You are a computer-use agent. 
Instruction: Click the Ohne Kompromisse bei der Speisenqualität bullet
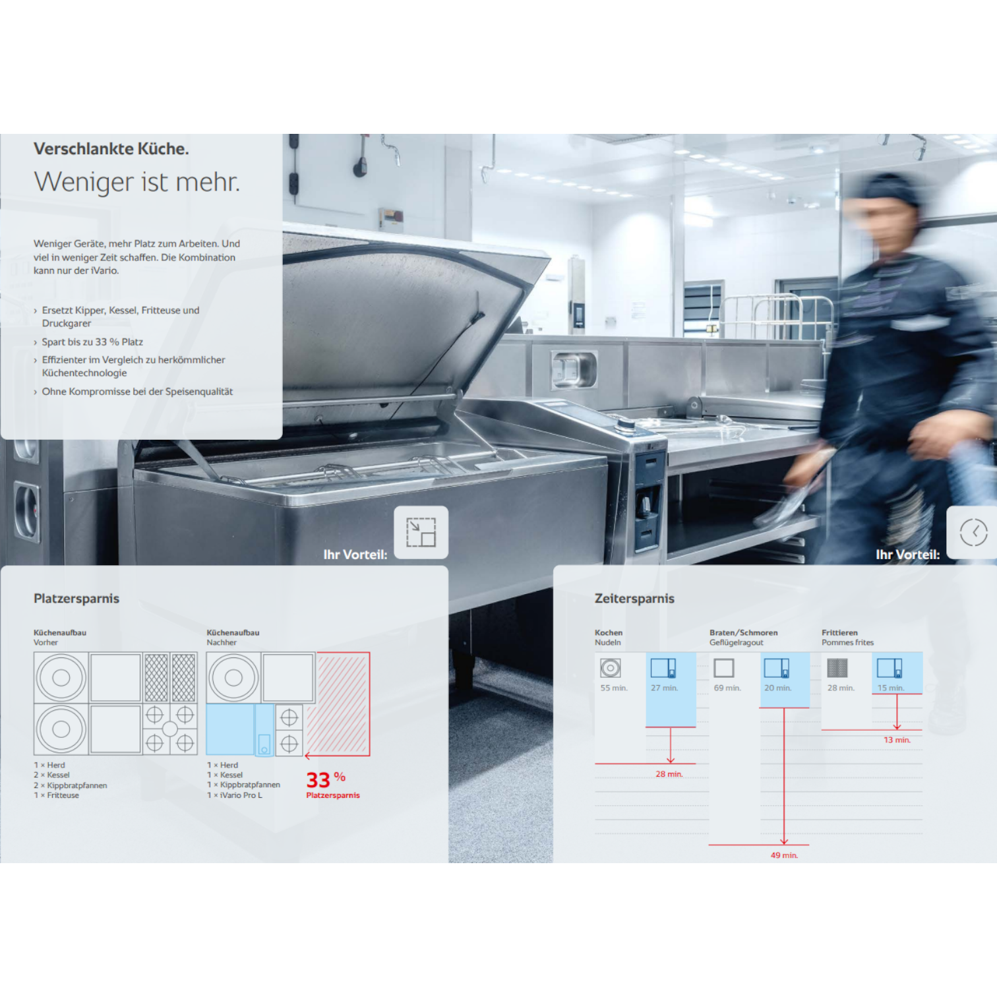pyautogui.click(x=133, y=392)
